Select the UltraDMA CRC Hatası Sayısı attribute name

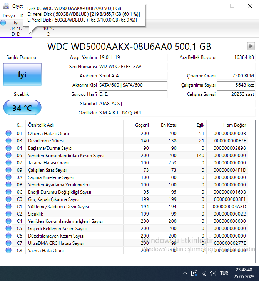pyautogui.click(x=56, y=243)
